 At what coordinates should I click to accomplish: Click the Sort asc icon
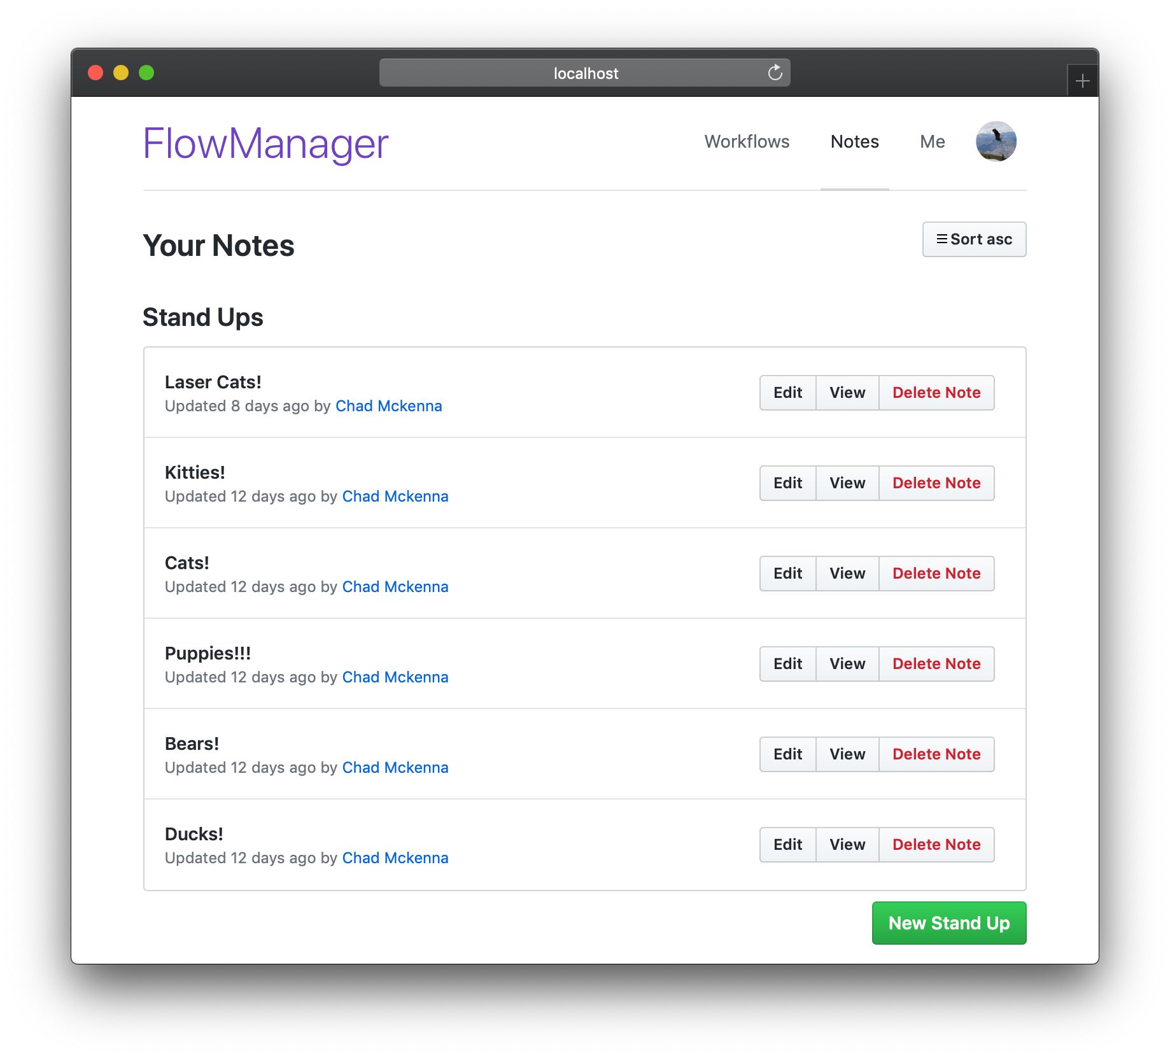(942, 239)
